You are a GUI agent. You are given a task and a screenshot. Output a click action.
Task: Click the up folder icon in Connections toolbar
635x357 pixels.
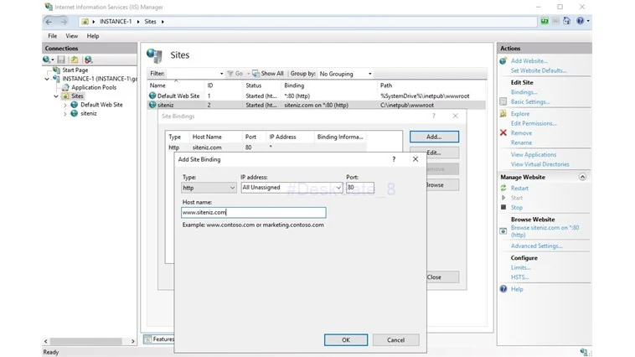pos(75,60)
